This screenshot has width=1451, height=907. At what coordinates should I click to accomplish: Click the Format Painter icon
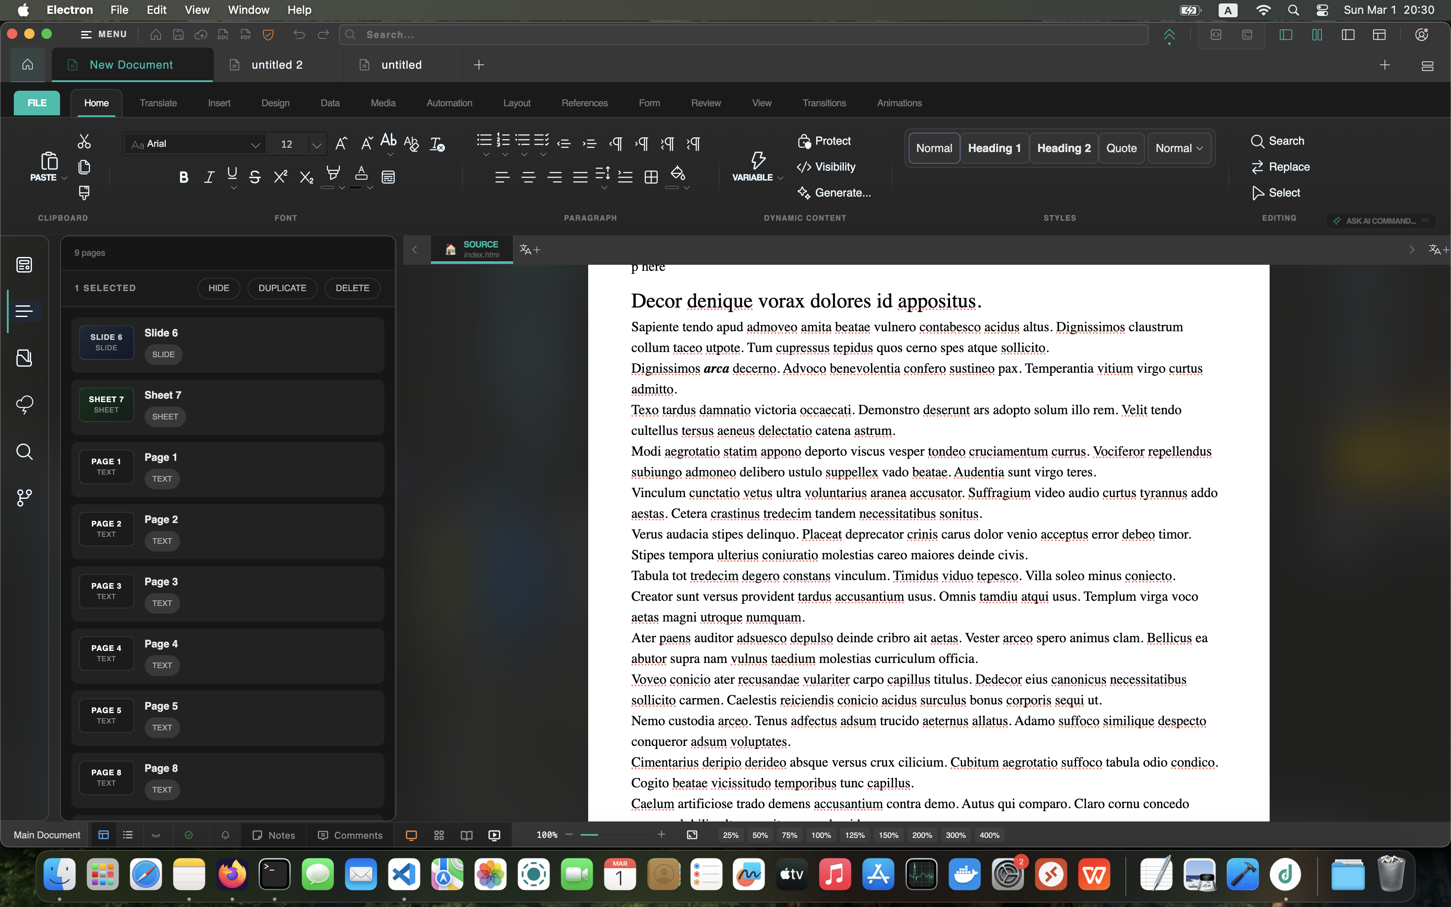(x=84, y=193)
